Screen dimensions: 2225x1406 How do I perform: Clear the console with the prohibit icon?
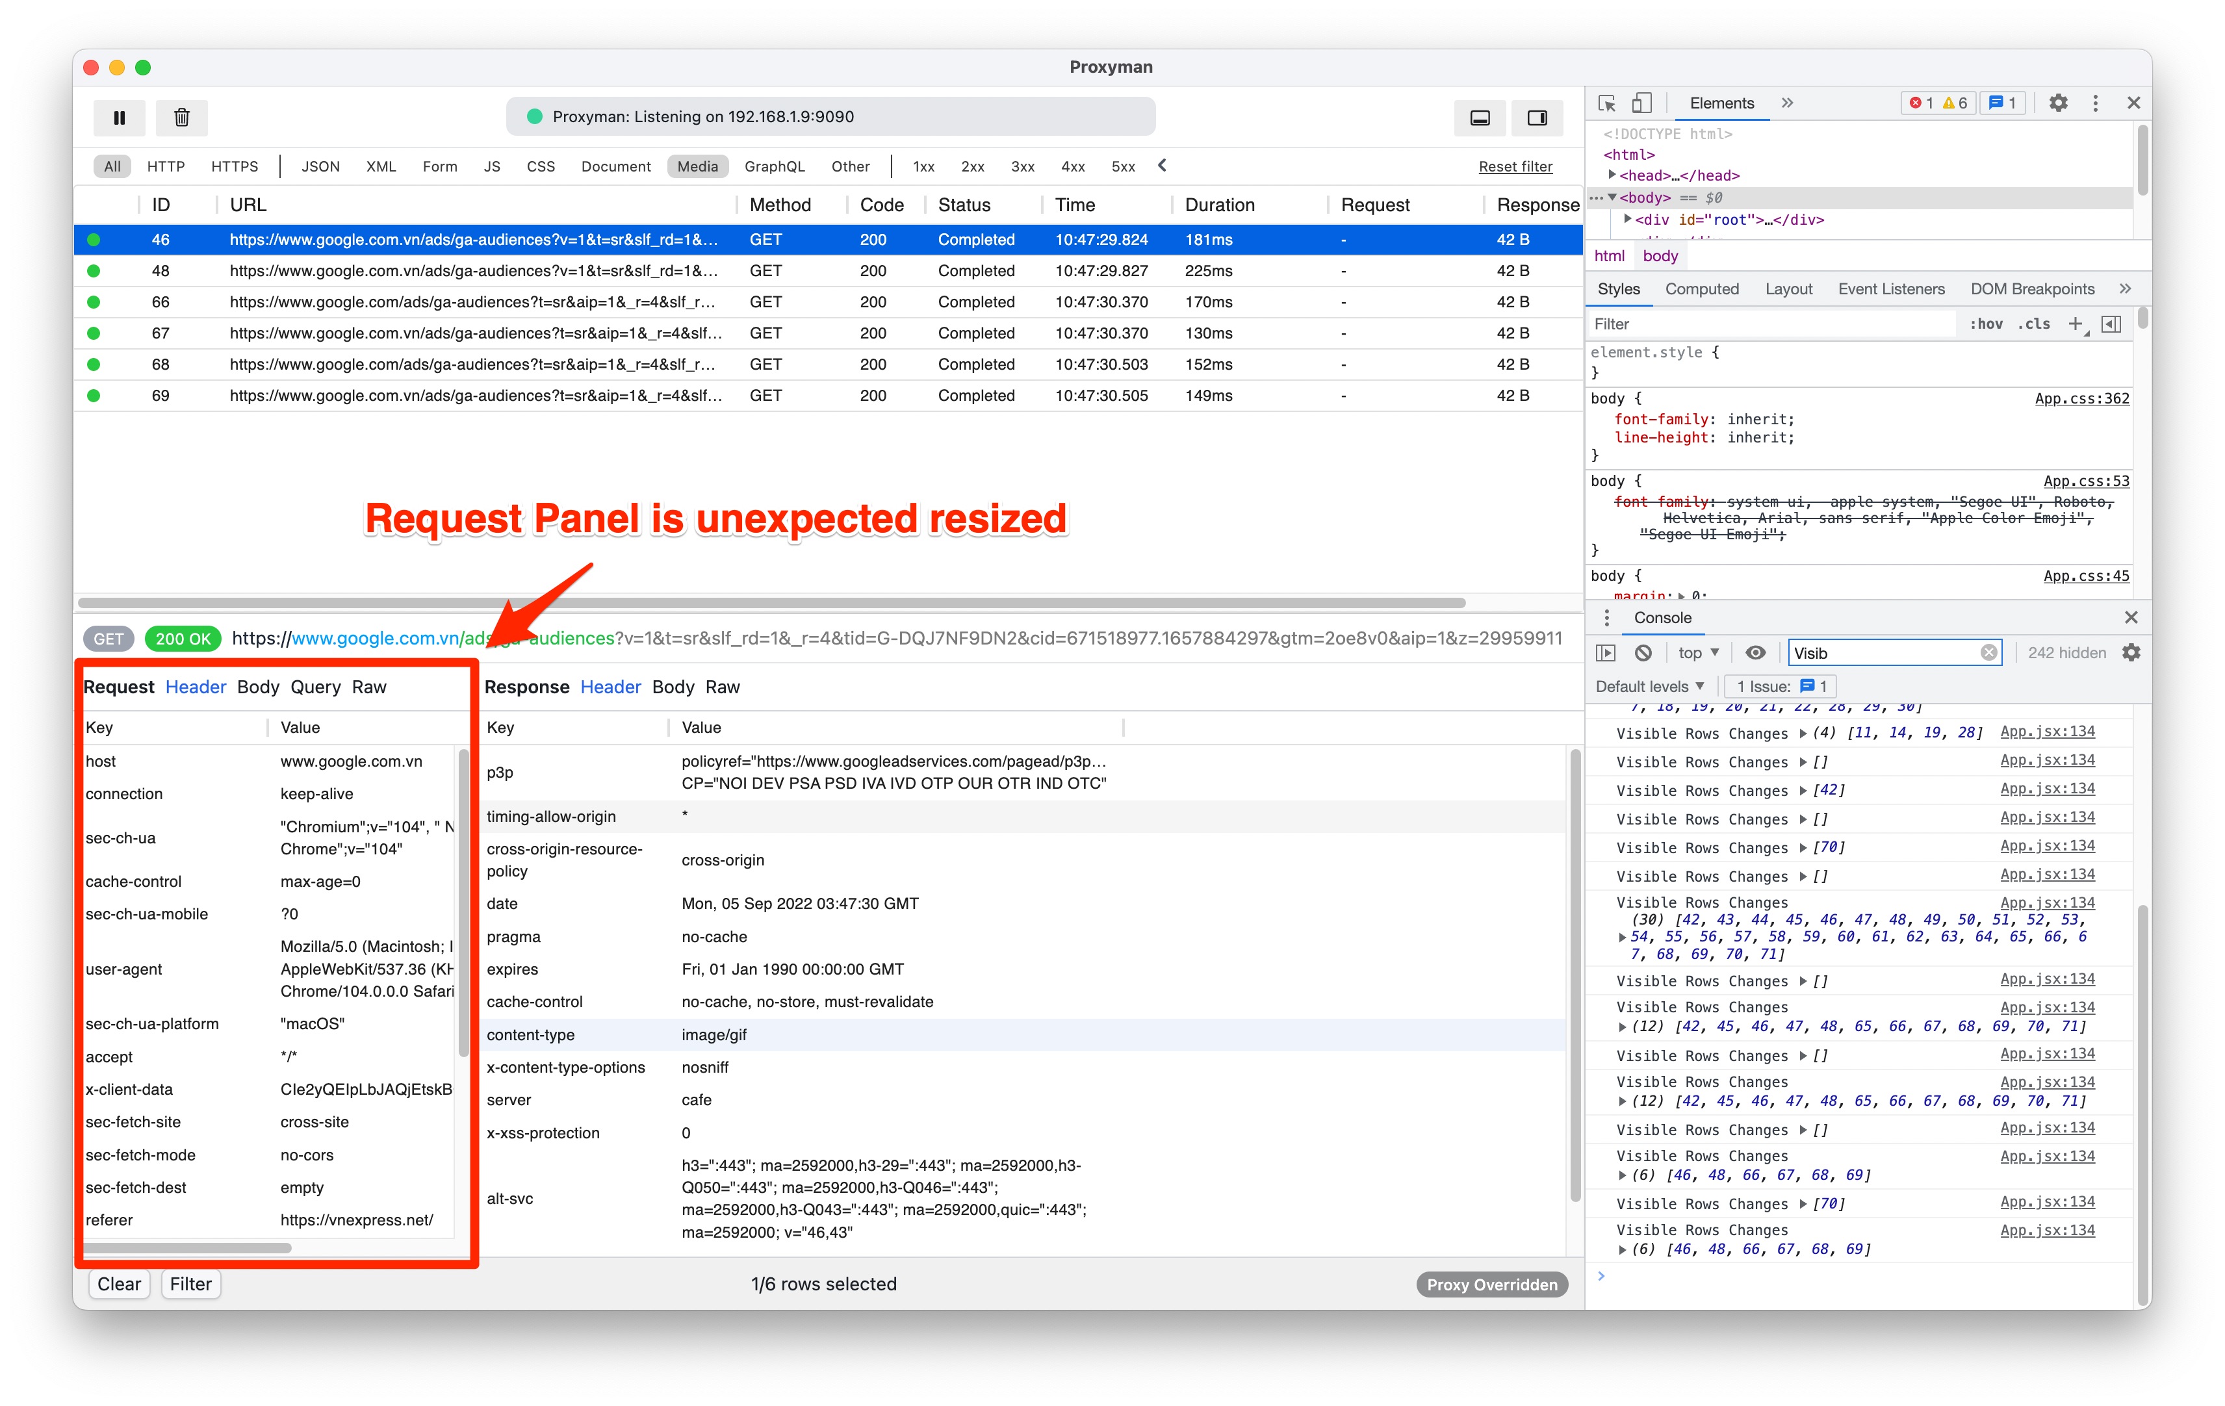tap(1644, 652)
